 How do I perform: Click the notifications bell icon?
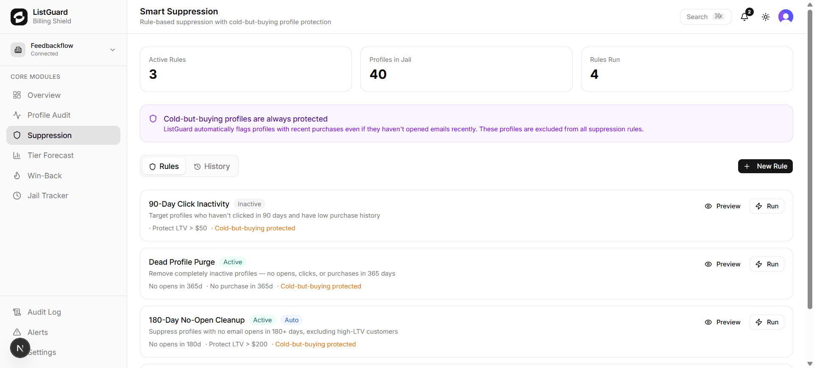[x=744, y=17]
